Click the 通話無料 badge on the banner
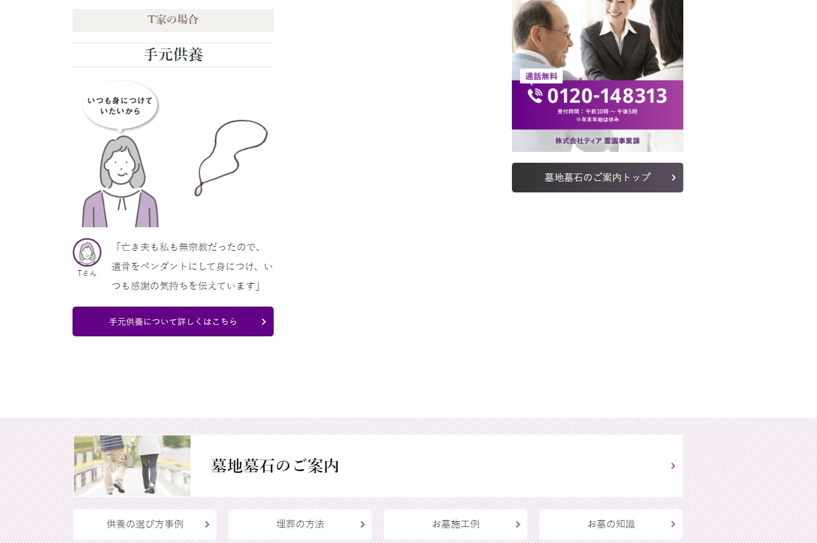Viewport: 817px width, 543px height. click(541, 77)
